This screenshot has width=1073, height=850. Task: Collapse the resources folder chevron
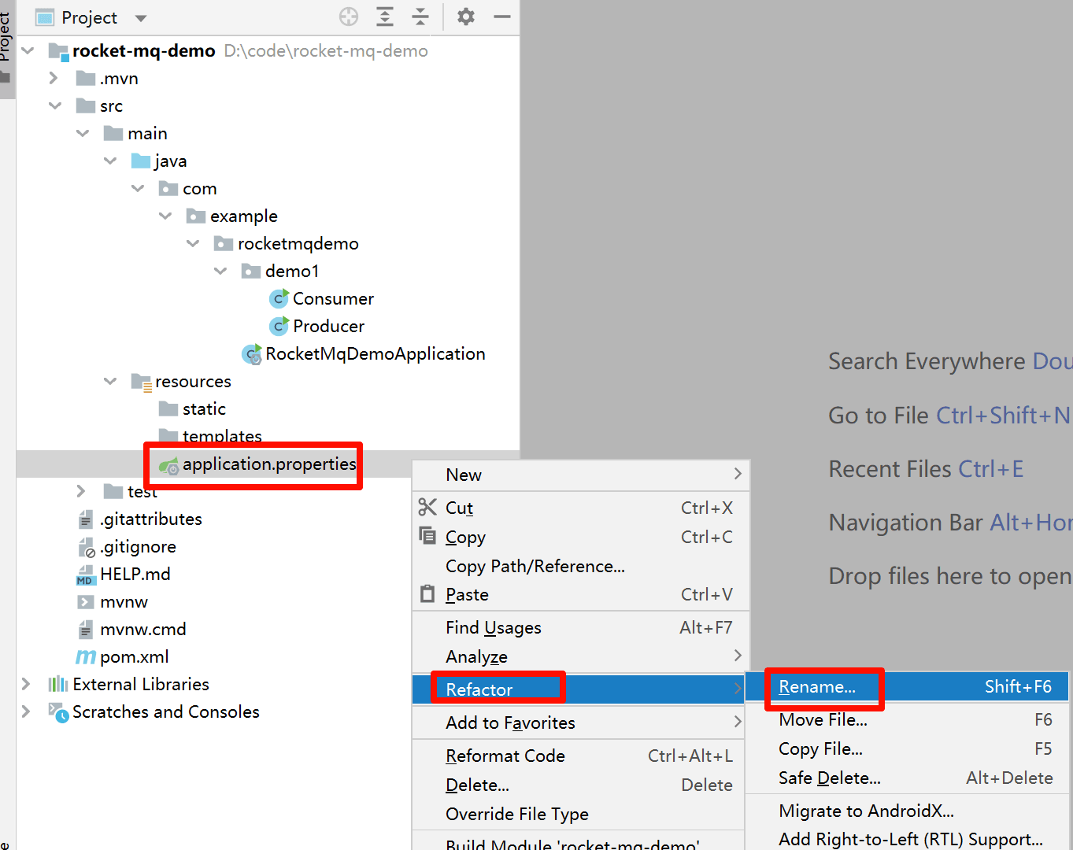[x=110, y=382]
